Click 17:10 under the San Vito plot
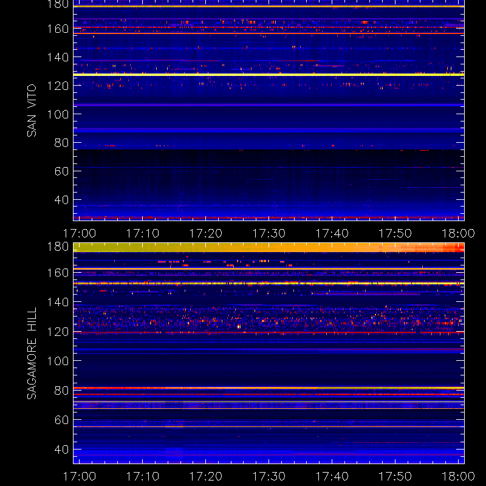 coord(143,233)
